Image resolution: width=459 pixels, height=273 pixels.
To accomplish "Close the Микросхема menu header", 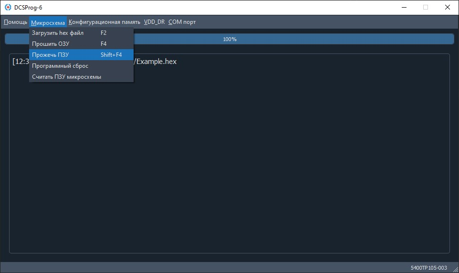I will pyautogui.click(x=48, y=22).
